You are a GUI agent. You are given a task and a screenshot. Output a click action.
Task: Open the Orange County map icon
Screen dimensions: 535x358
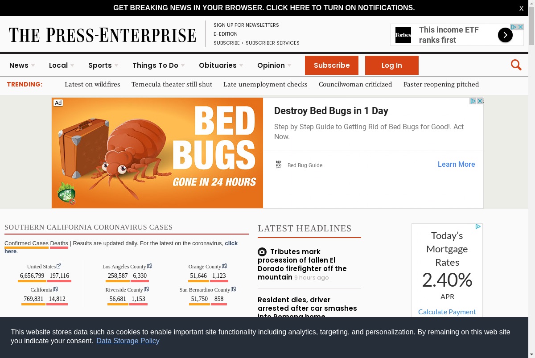point(224,266)
